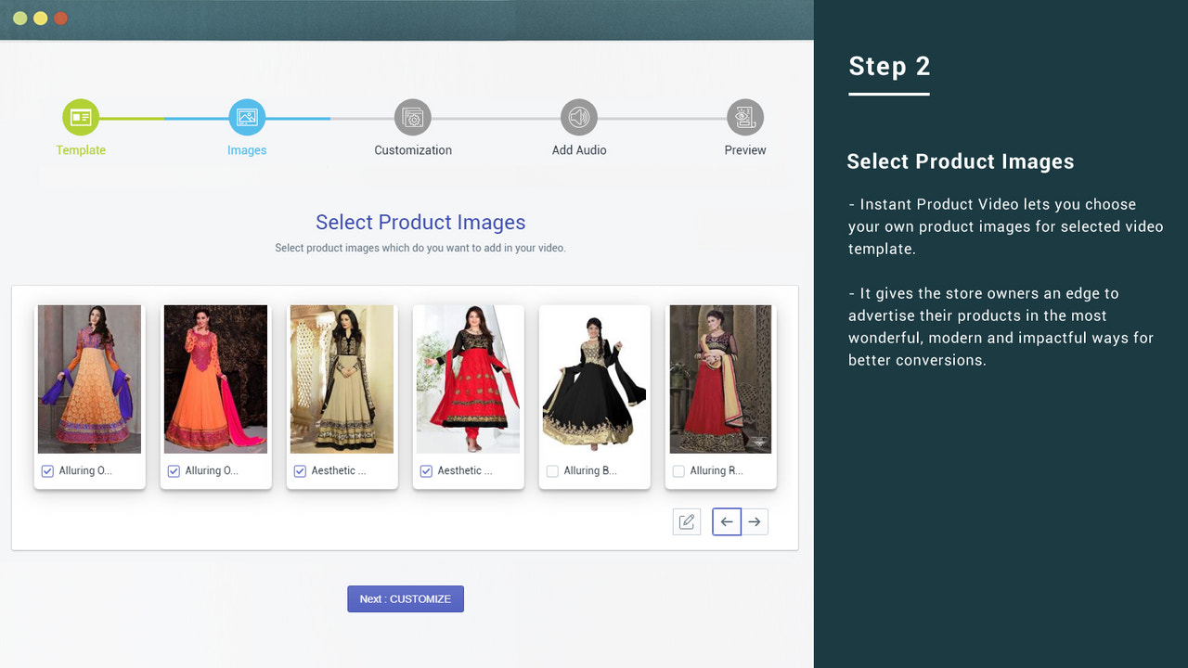The width and height of the screenshot is (1188, 668).
Task: Go back using the left arrow icon
Action: click(726, 521)
